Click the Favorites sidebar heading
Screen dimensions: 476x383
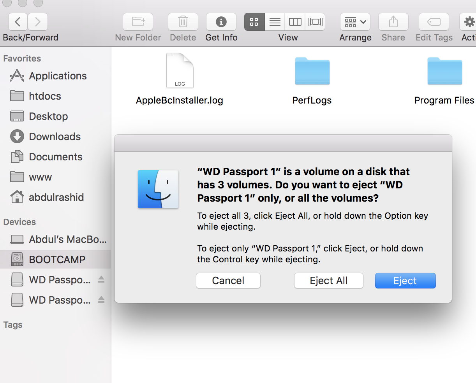click(x=22, y=58)
